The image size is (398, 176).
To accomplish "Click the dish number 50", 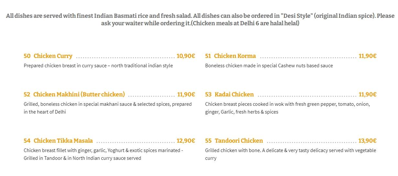I will click(27, 56).
